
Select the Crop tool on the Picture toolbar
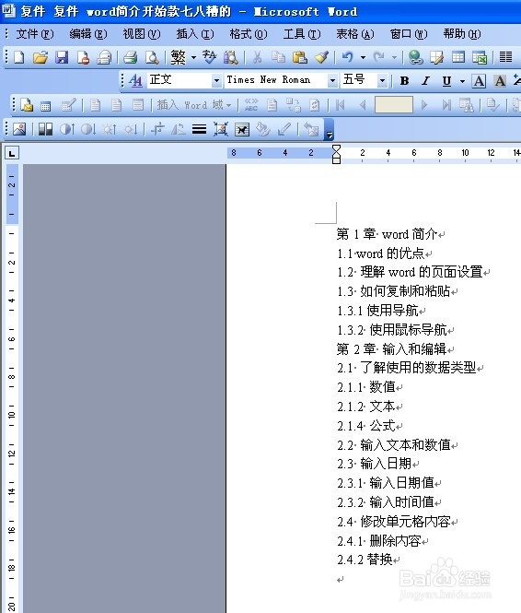point(157,129)
